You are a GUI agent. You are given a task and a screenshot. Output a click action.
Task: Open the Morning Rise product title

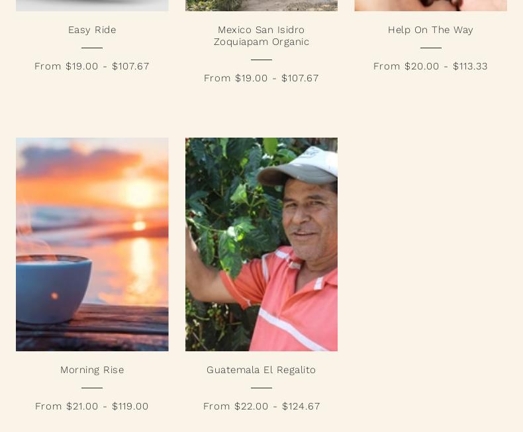(x=92, y=370)
